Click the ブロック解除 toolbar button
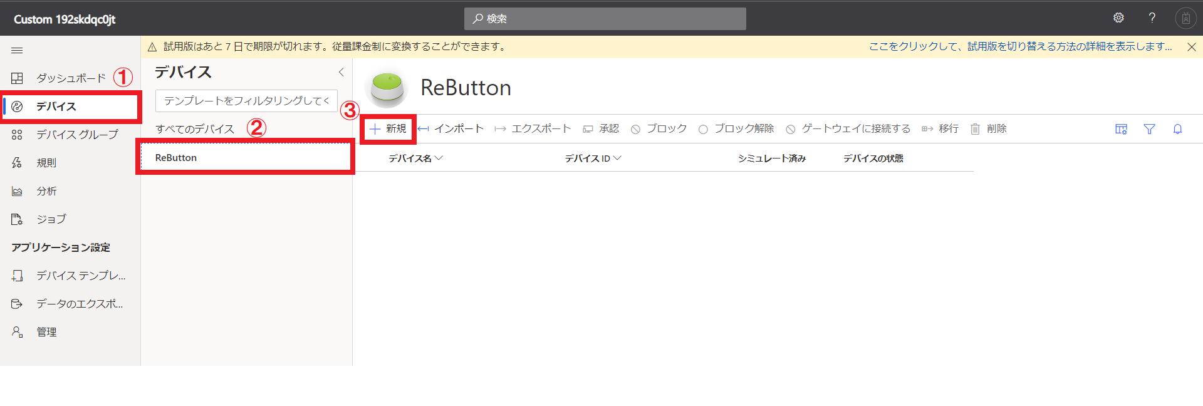The image size is (1203, 406). click(x=736, y=129)
